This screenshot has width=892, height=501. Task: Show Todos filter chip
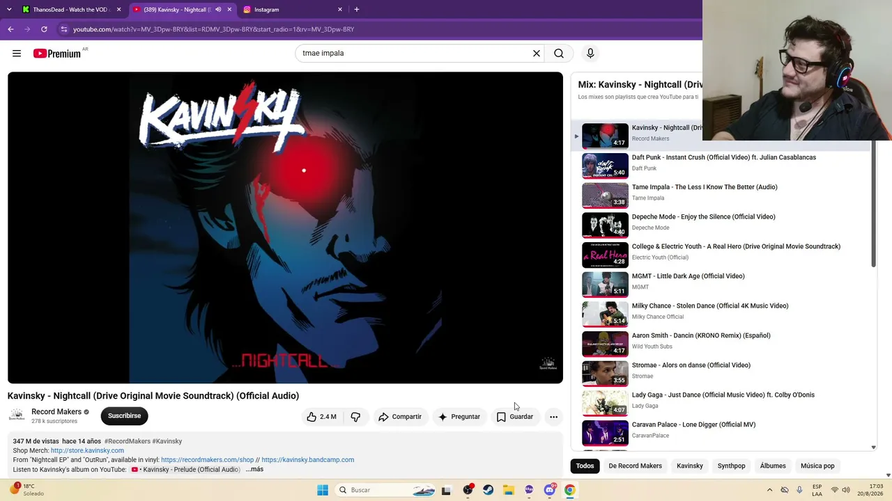(x=585, y=466)
